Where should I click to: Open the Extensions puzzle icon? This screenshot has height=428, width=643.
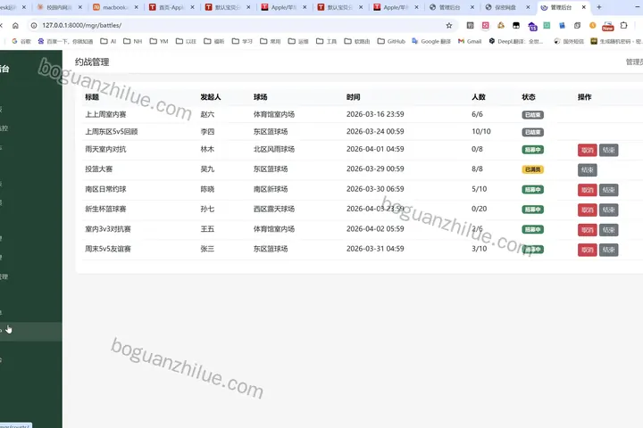(623, 25)
